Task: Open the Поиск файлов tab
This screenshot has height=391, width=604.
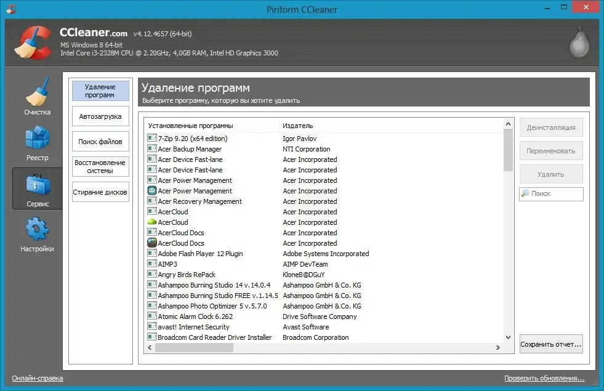Action: [100, 142]
